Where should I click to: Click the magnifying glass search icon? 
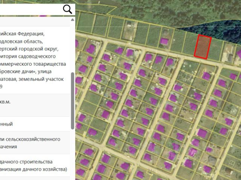point(67,9)
